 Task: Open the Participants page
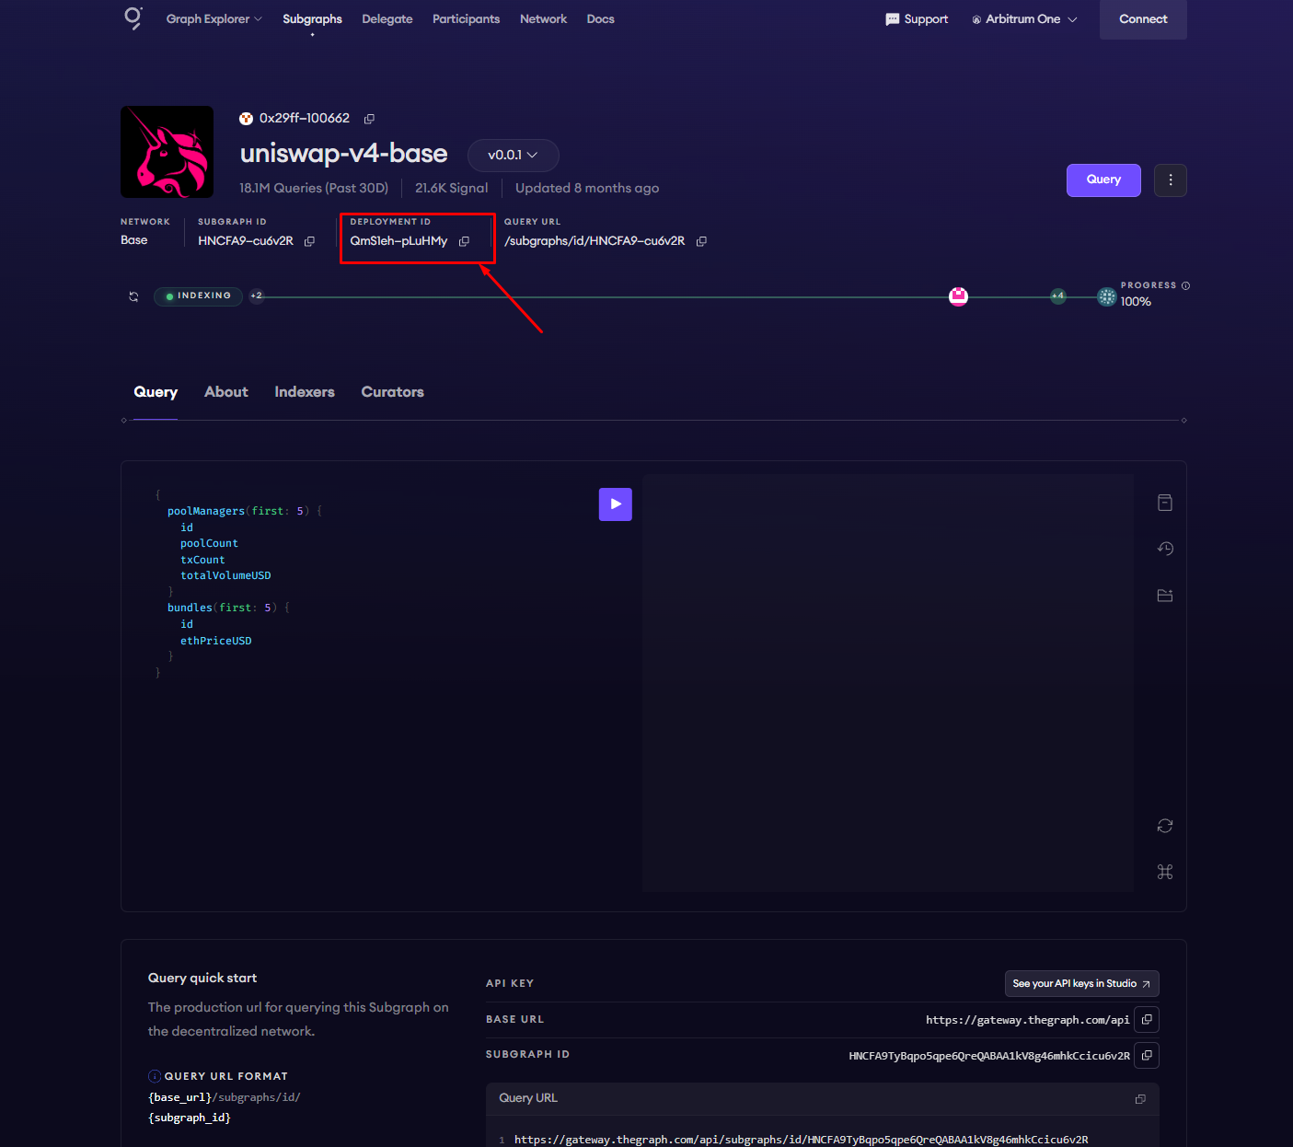click(466, 19)
